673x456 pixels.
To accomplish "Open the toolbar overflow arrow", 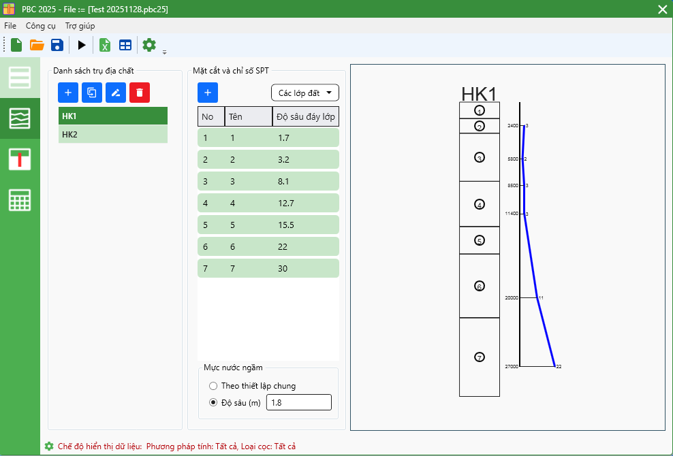I will pyautogui.click(x=164, y=52).
